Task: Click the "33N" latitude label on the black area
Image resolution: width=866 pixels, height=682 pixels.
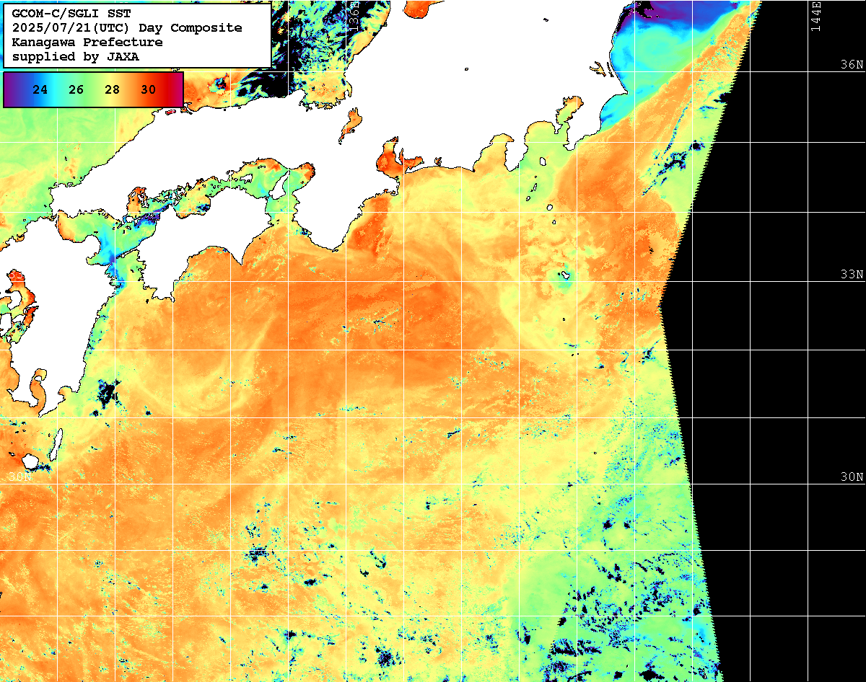Action: (x=852, y=275)
